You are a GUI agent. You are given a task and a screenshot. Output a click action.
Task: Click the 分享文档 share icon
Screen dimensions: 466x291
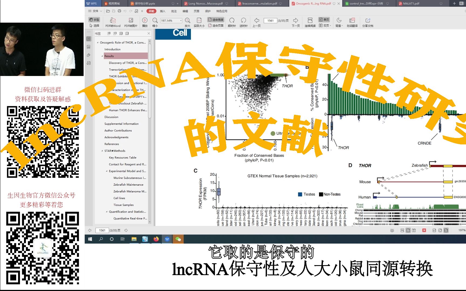(x=368, y=23)
